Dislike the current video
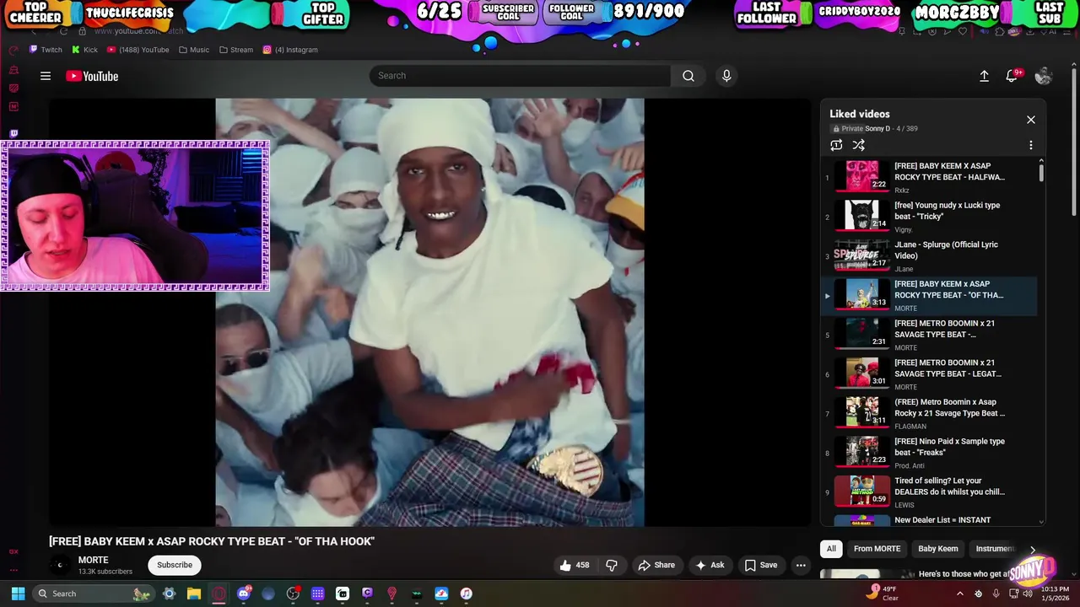This screenshot has width=1080, height=607. coord(612,565)
